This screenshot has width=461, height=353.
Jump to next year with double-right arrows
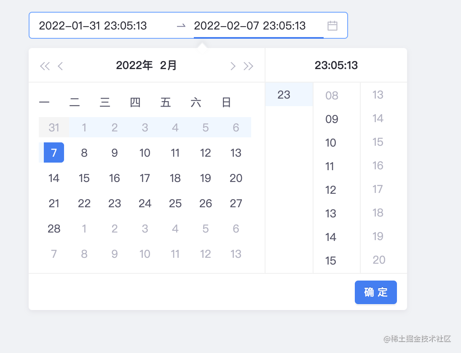coord(248,66)
